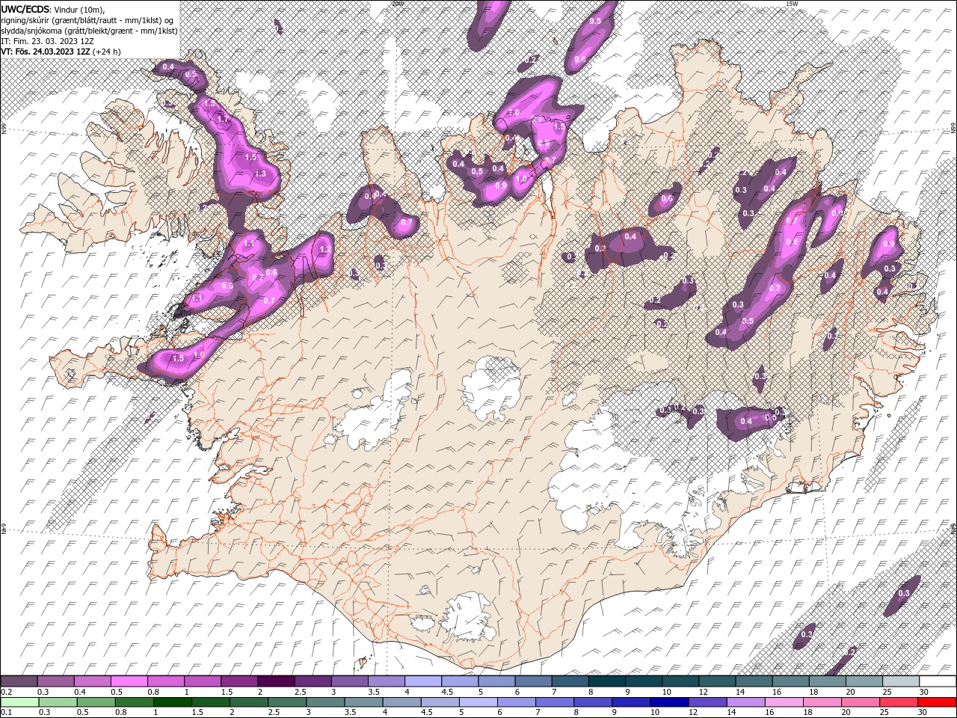Select the pale green 0.1 rain legend swatch
Screen dimensions: 957x718
click(19, 702)
